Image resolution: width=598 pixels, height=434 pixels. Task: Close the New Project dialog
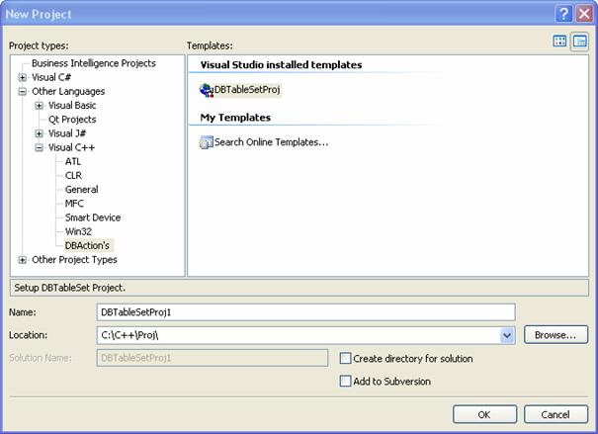tap(584, 14)
